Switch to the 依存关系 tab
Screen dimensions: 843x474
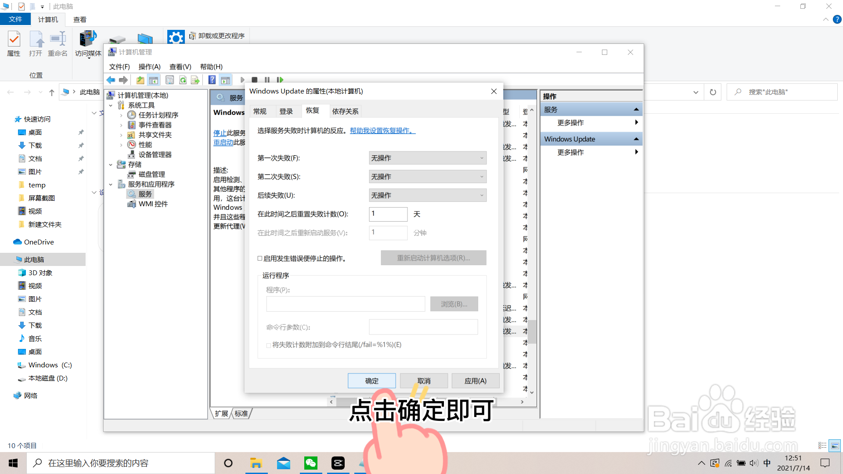(345, 111)
